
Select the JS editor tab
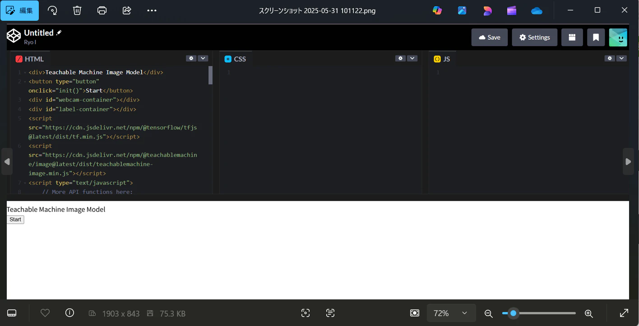click(442, 59)
